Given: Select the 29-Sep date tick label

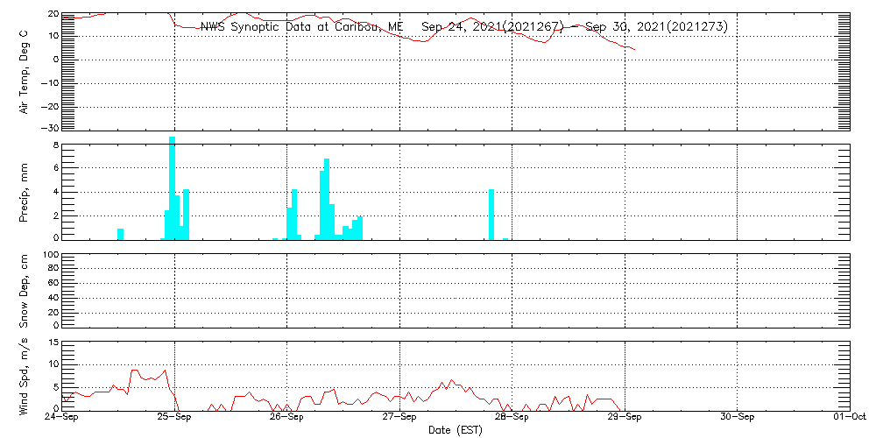Looking at the screenshot, I should click(x=625, y=418).
